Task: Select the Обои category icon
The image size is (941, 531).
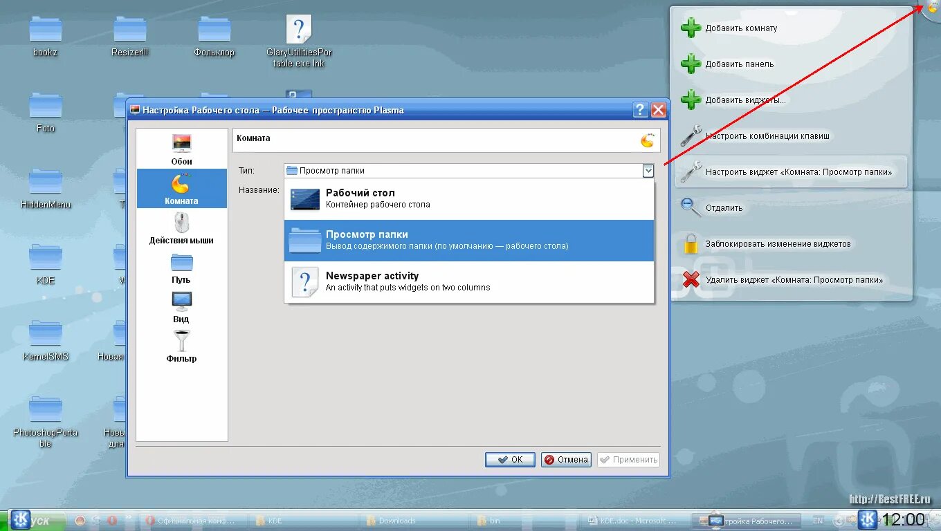Action: pyautogui.click(x=182, y=149)
